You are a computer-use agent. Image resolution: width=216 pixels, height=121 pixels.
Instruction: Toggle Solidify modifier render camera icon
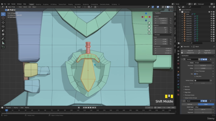tap(206, 59)
